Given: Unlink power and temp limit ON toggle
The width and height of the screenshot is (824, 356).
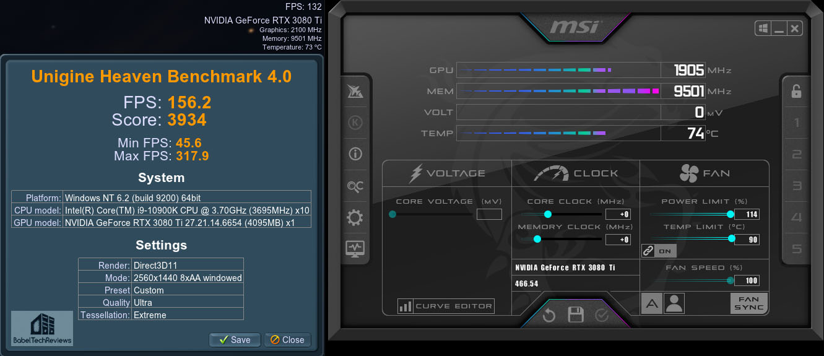Looking at the screenshot, I should point(659,251).
